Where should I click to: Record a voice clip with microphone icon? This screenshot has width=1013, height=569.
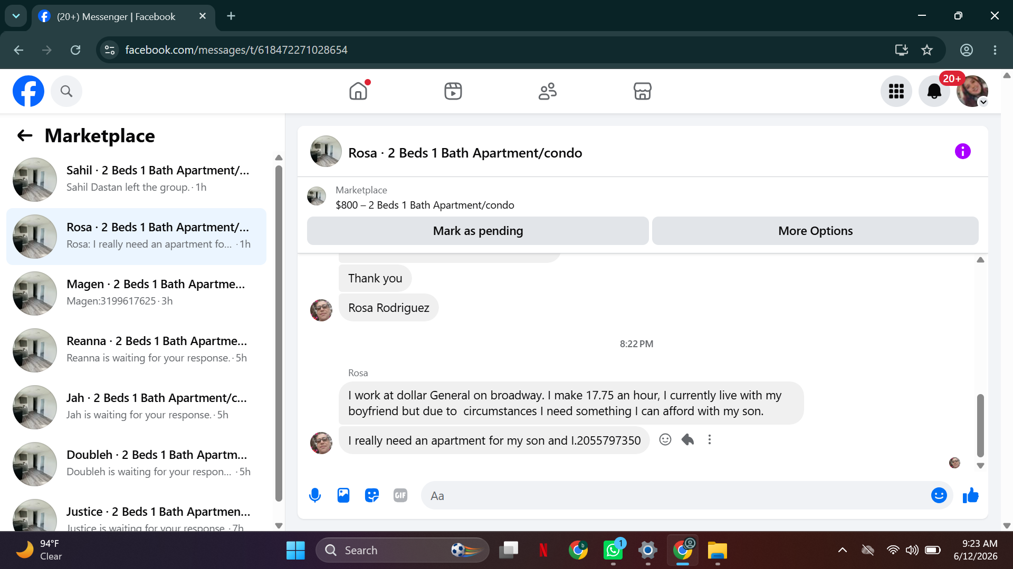tap(315, 495)
